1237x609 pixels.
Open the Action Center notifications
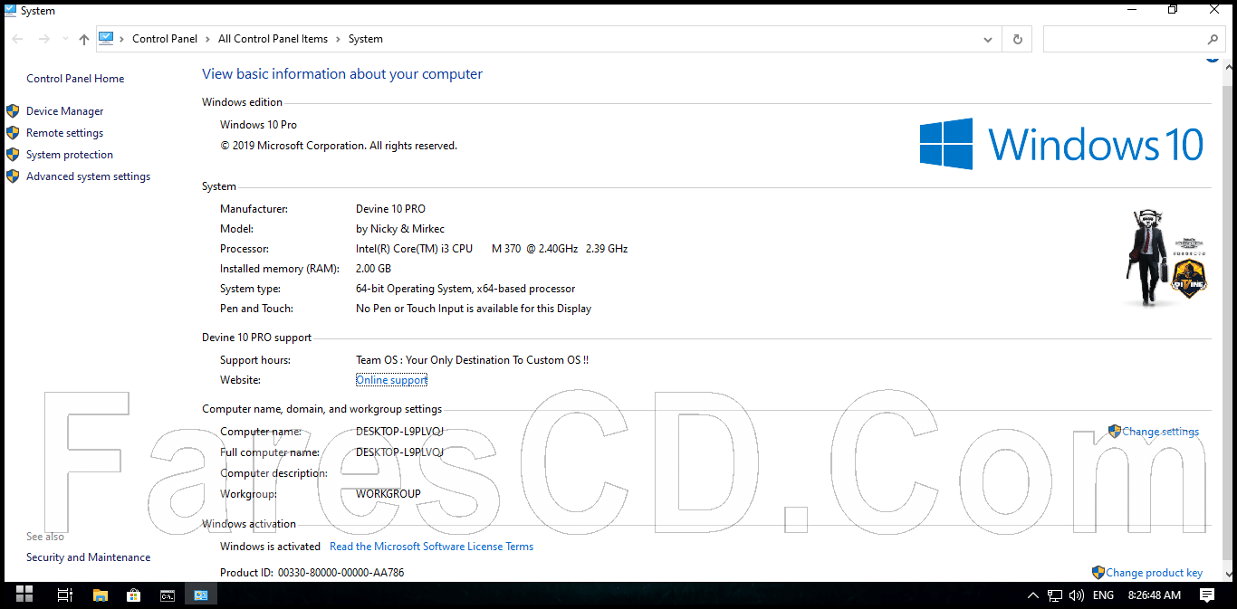1207,595
